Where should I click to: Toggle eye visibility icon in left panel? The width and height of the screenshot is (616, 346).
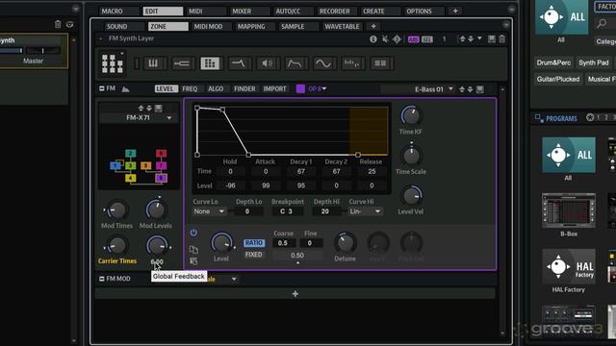click(69, 24)
